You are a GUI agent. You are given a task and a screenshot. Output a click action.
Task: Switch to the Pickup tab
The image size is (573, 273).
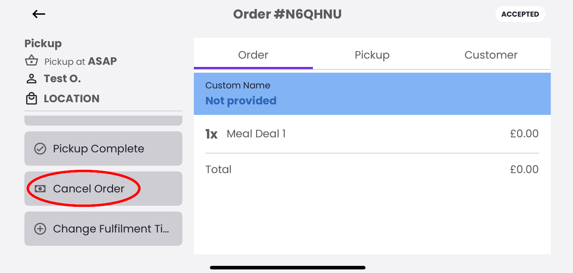click(x=372, y=55)
